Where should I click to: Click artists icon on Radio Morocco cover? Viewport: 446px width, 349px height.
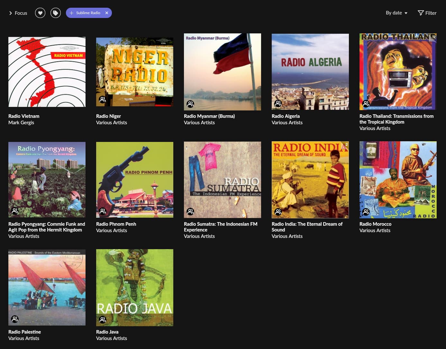coord(366,212)
